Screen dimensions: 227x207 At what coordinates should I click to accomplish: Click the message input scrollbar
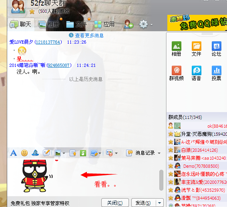161,180
